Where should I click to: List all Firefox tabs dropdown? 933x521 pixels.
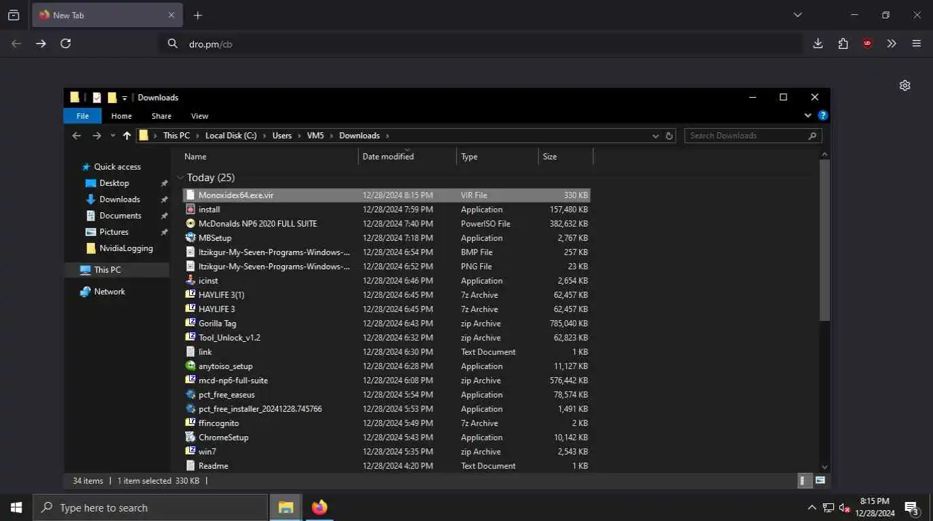(797, 15)
